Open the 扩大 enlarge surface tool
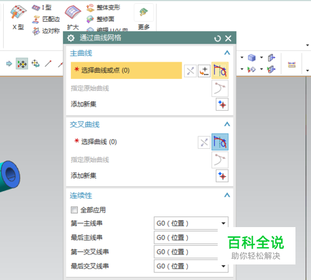Screen dimensions: 311x280 pyautogui.click(x=73, y=17)
